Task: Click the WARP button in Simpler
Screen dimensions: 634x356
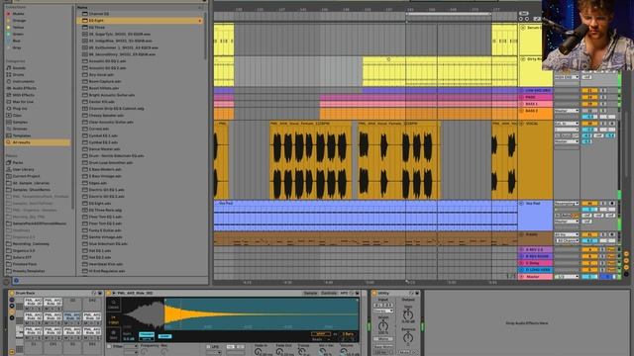Action: pos(321,334)
